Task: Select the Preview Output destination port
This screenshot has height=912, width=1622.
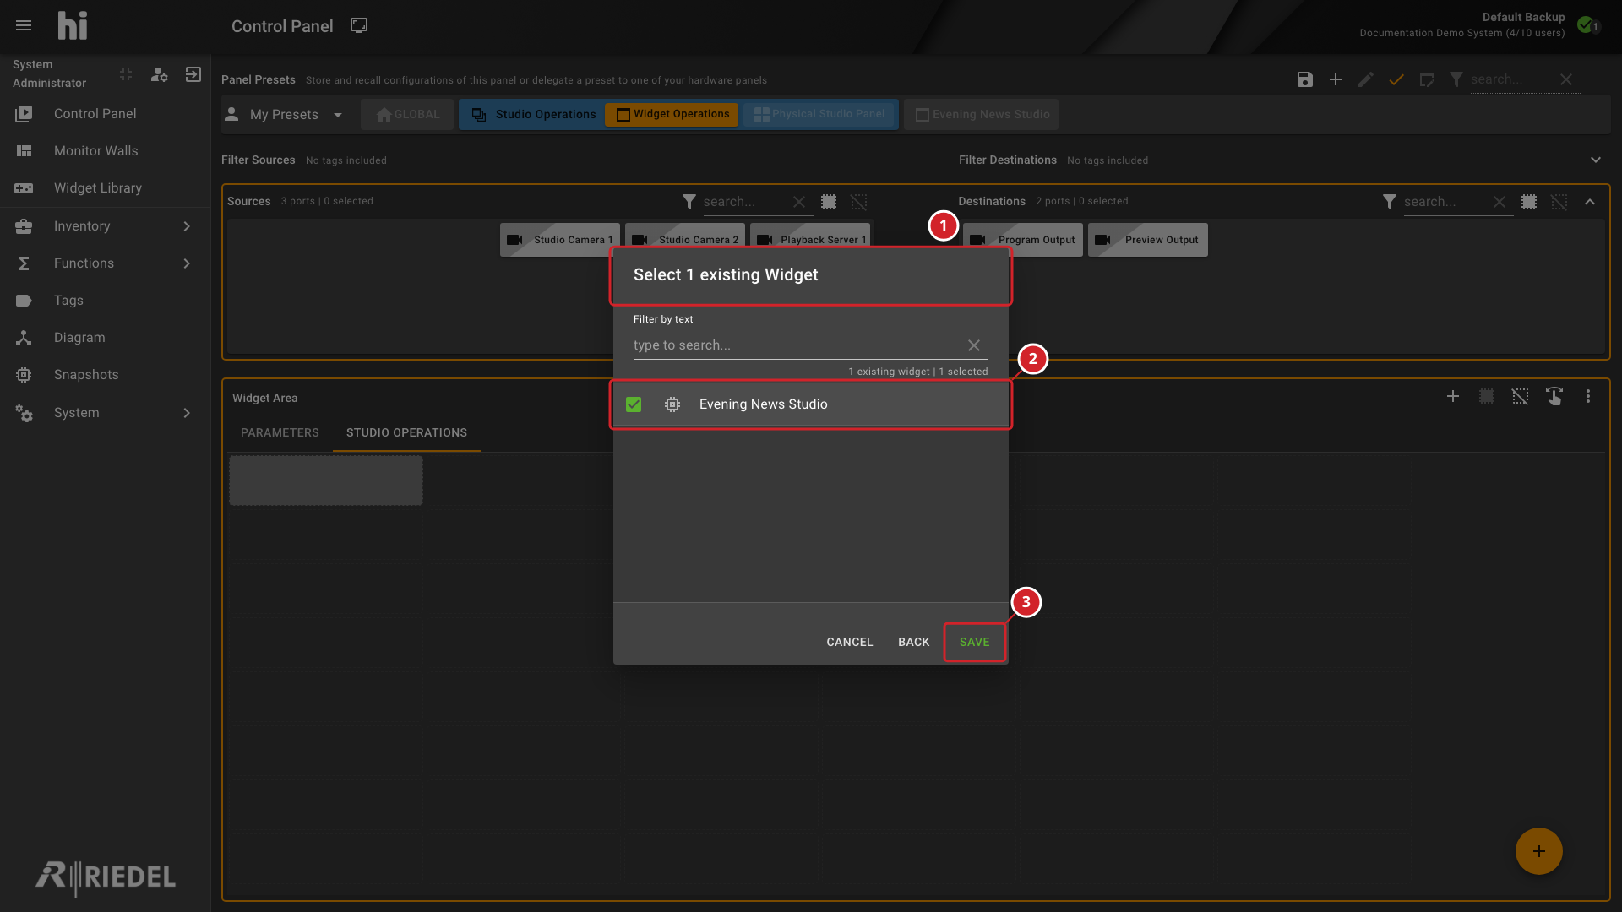Action: tap(1148, 240)
